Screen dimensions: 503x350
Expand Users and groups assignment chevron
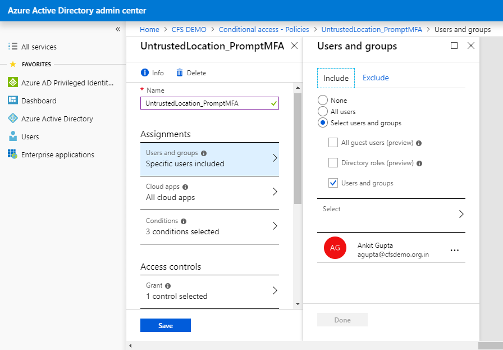(275, 158)
